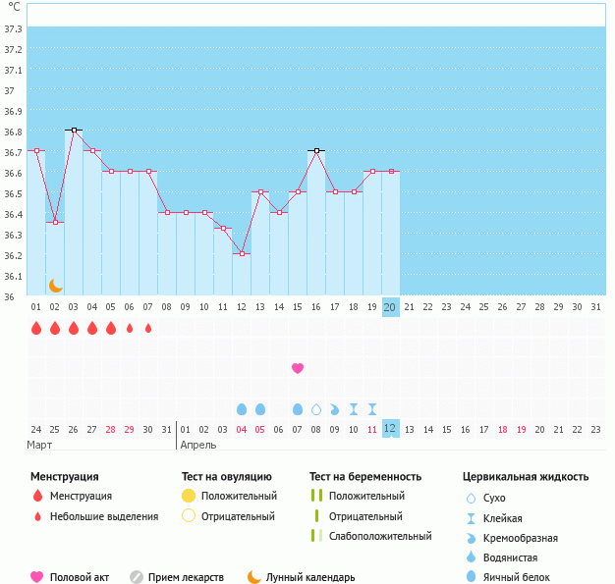This screenshot has height=584, width=615.
Task: Click the Прием лекарств legend icon
Action: coord(137,577)
